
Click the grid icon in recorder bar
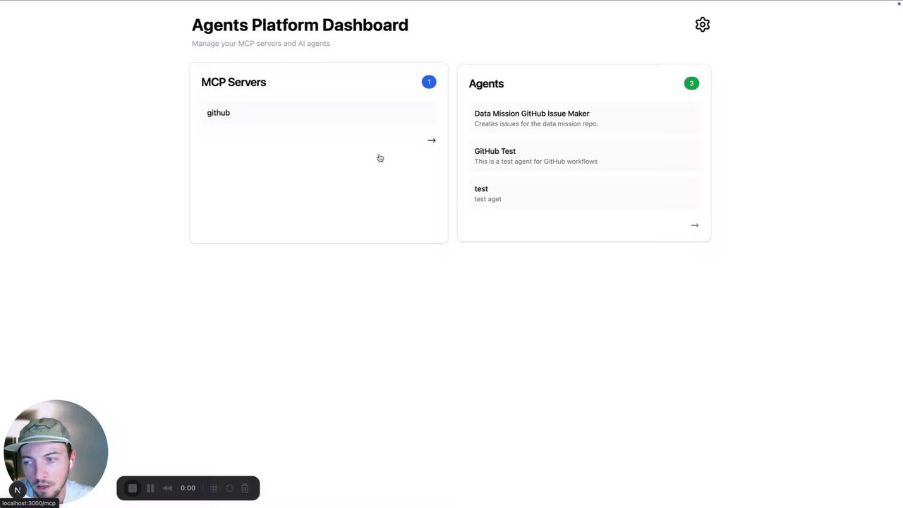[x=214, y=488]
